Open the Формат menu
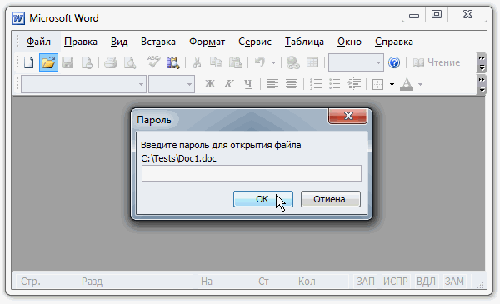The image size is (500, 304). pyautogui.click(x=207, y=42)
